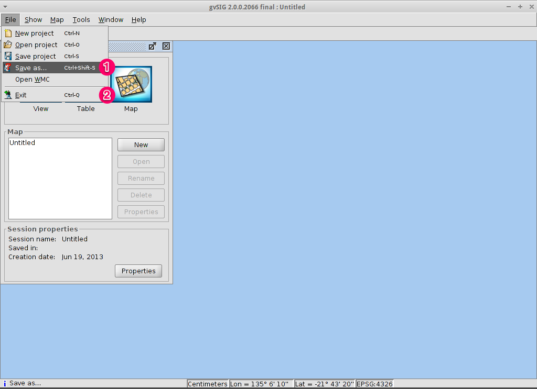This screenshot has height=389, width=537.
Task: Click EPSG:4326 in the status bar
Action: click(x=374, y=384)
